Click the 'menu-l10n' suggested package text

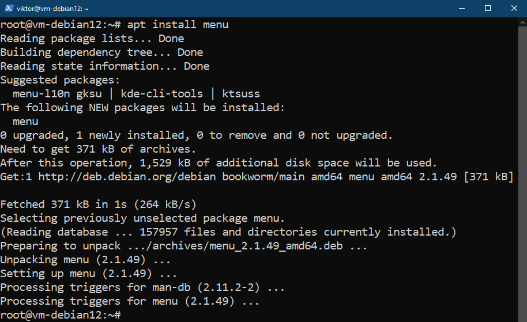coord(42,94)
